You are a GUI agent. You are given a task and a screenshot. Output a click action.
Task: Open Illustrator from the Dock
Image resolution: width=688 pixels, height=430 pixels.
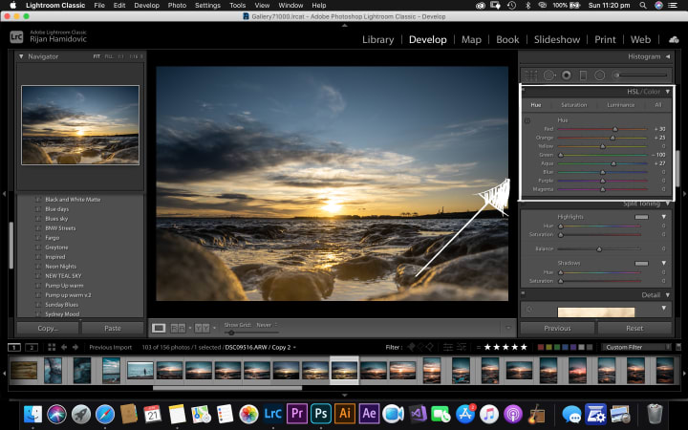[345, 414]
